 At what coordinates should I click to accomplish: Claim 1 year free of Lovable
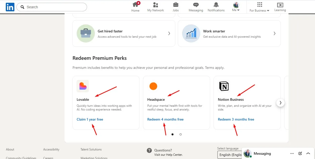click(x=90, y=119)
